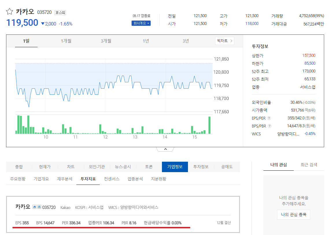Click the EPS 355 figure

[x=22, y=223]
